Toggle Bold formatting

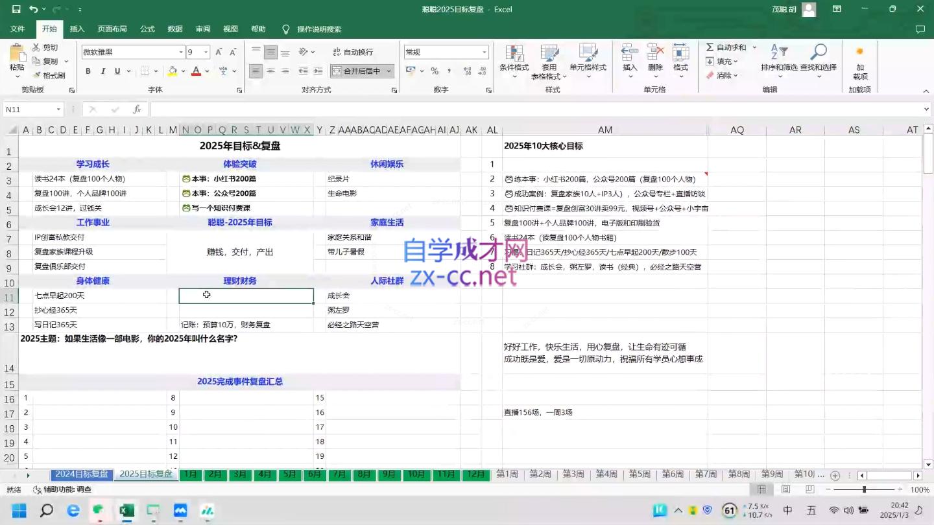(88, 71)
